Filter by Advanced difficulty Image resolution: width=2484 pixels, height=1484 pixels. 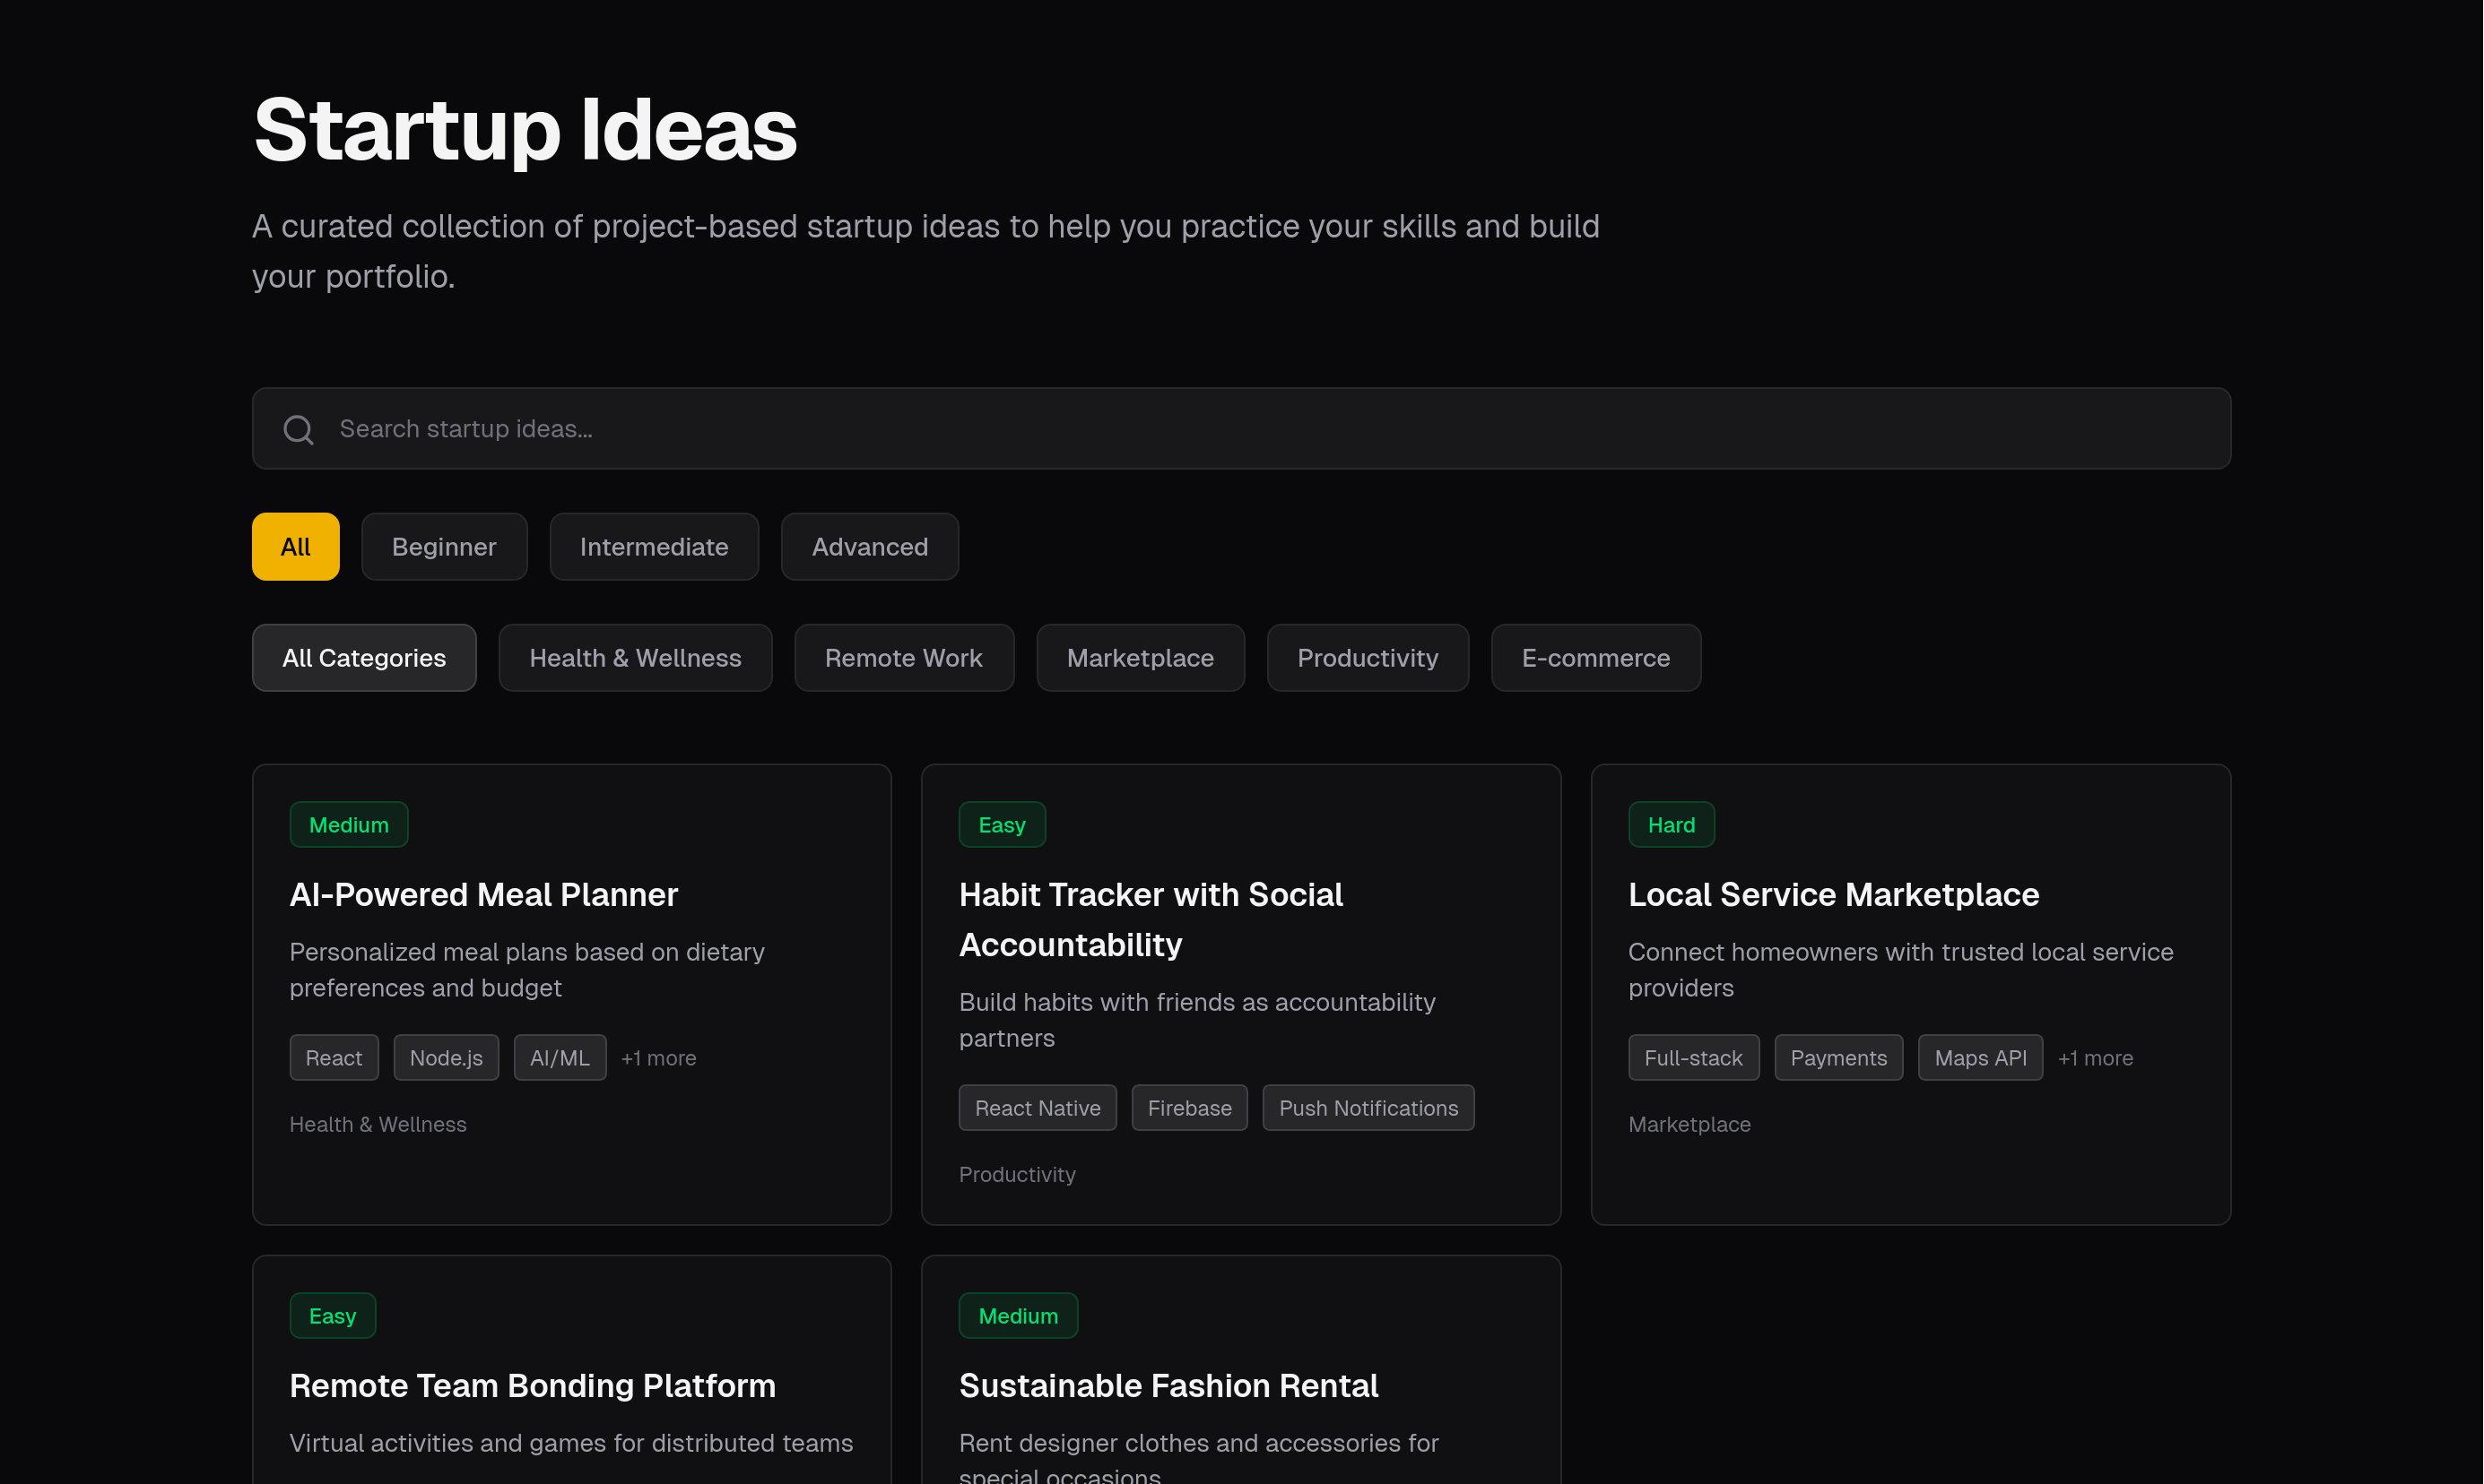[x=868, y=547]
